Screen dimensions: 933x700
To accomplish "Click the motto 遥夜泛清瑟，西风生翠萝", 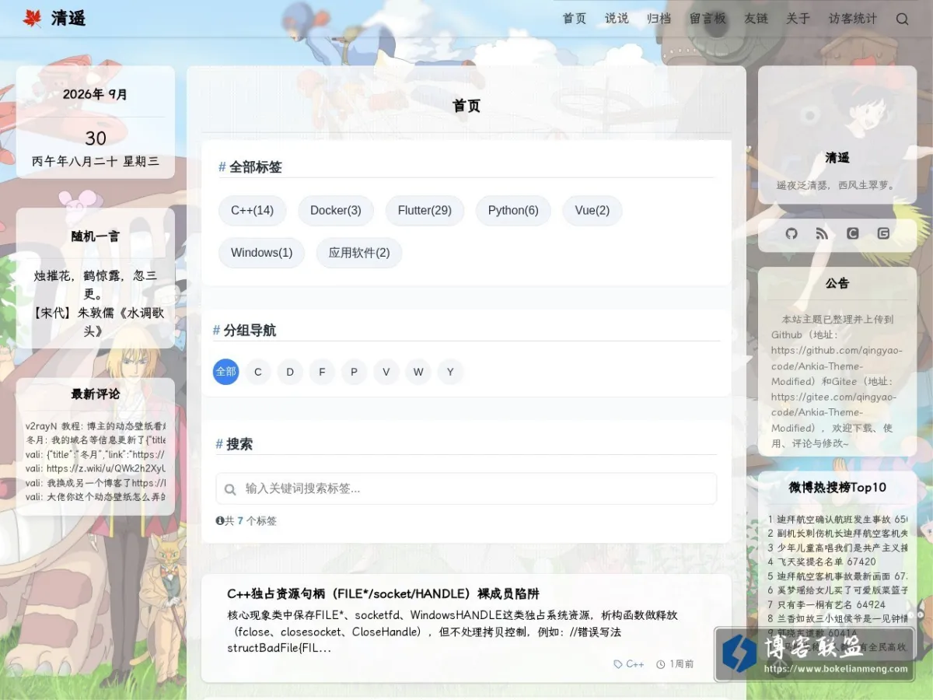I will 837,185.
